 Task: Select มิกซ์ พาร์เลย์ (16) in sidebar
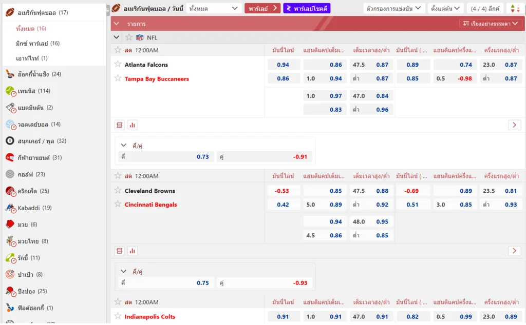37,44
